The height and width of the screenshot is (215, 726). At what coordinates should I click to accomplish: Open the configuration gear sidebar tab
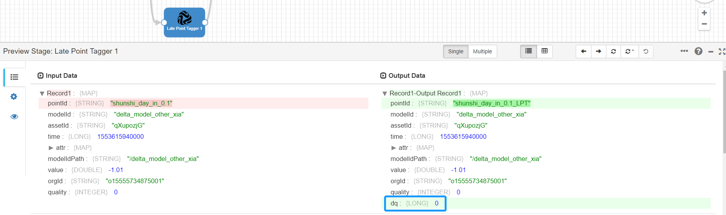click(x=14, y=97)
